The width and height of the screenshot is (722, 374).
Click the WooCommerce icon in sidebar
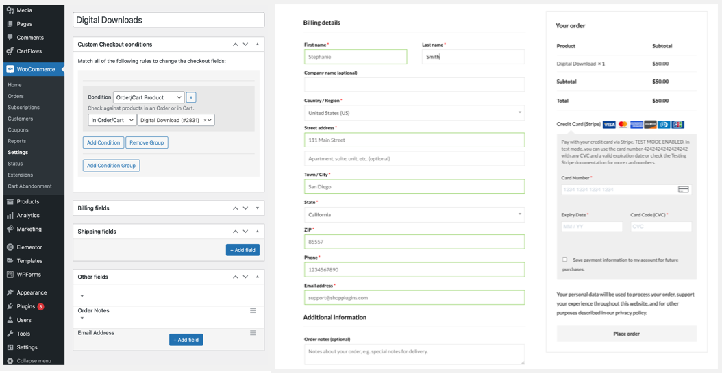pyautogui.click(x=10, y=69)
